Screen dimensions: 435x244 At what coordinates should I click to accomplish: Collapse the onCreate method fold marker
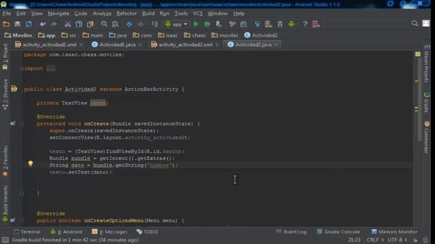[21, 123]
